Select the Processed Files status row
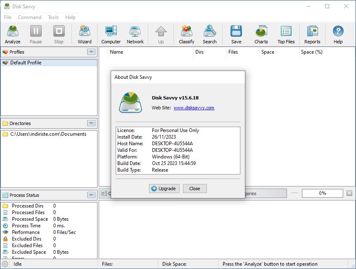Screen dimensions: 356x269 pos(49,212)
